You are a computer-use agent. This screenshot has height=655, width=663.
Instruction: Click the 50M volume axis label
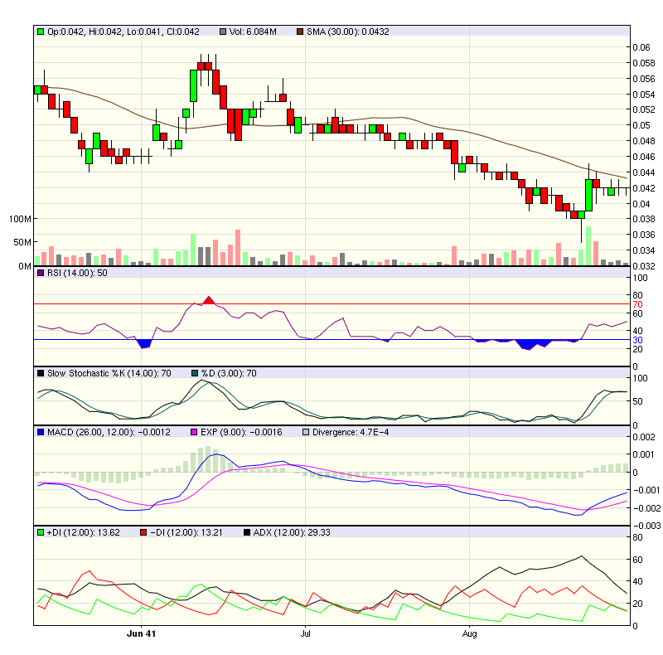pos(22,242)
